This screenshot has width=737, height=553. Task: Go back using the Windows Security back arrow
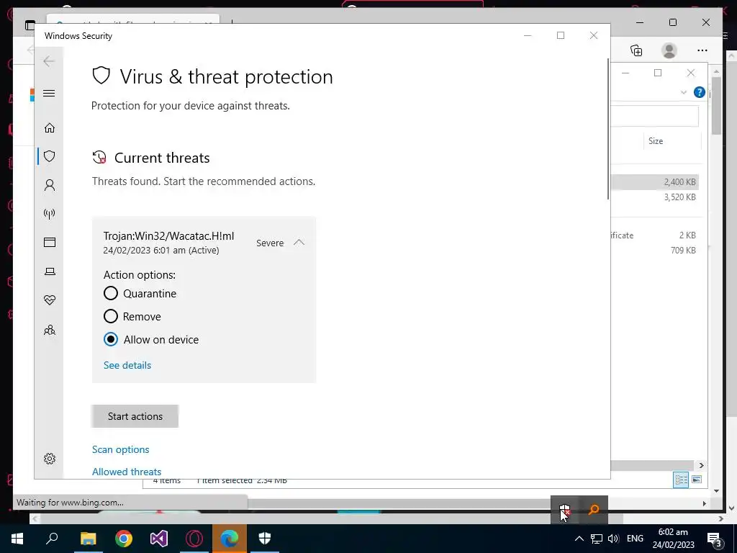tap(49, 61)
